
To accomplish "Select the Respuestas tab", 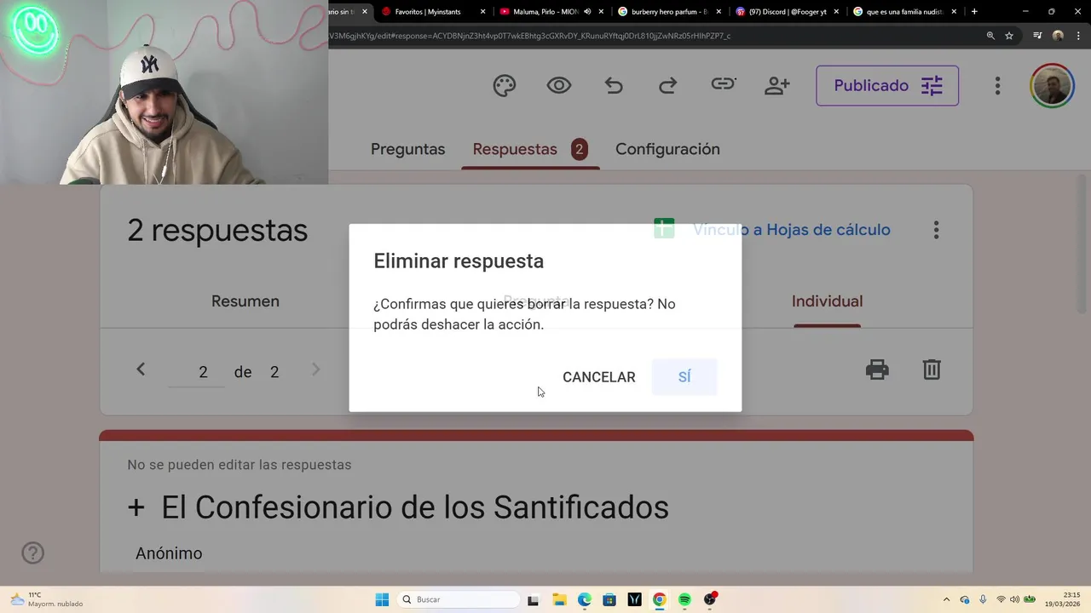I will click(x=530, y=149).
